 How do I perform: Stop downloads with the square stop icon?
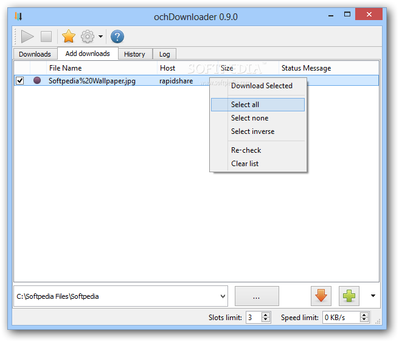point(46,37)
